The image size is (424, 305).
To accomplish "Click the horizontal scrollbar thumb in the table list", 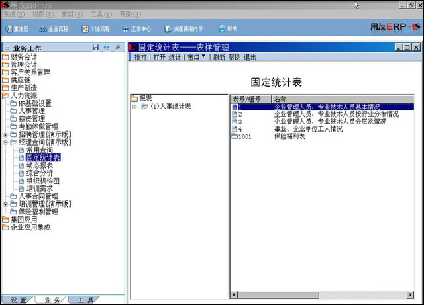I will click(x=278, y=294).
